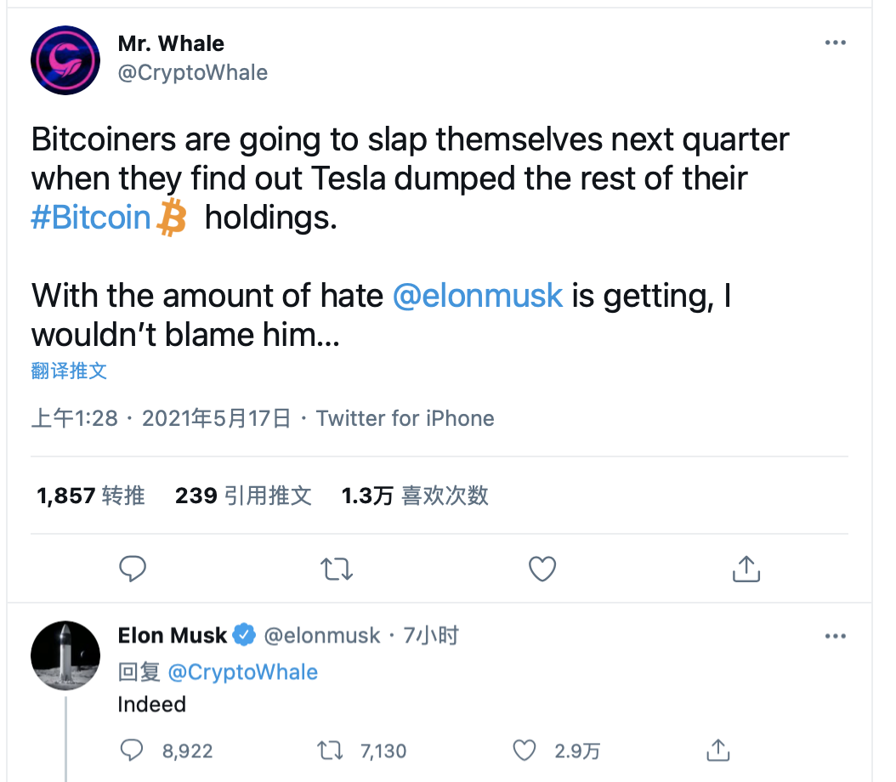Screen dimensions: 896x782
Task: Click the tweet timestamp 2021年5月17日
Action: point(217,417)
